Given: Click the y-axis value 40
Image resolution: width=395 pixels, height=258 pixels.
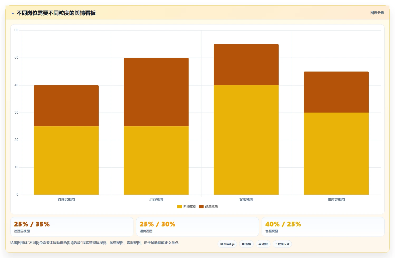Looking at the screenshot, I should pos(16,85).
